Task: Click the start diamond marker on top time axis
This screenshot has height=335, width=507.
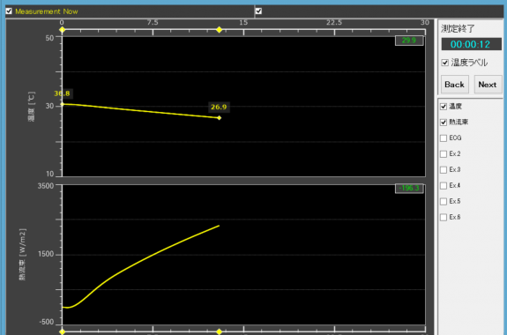Action: (x=62, y=30)
